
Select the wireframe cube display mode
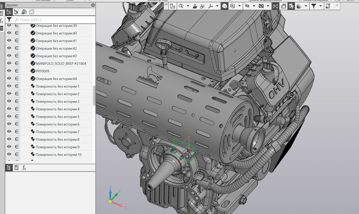233,6
